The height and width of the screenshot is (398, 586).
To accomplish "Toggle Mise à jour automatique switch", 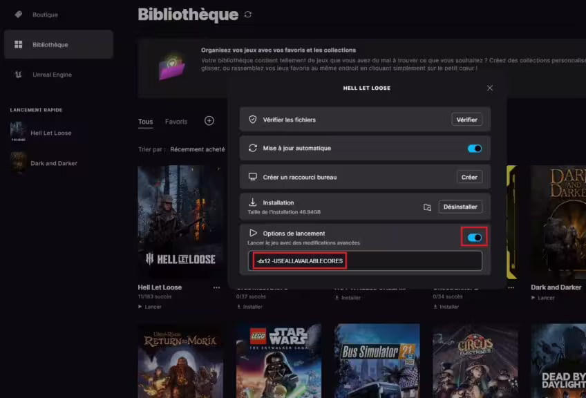I will pos(475,149).
